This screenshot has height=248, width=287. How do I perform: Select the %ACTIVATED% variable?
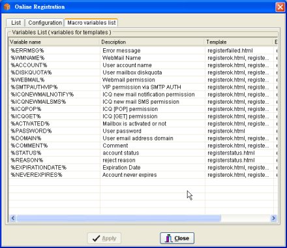coord(30,124)
